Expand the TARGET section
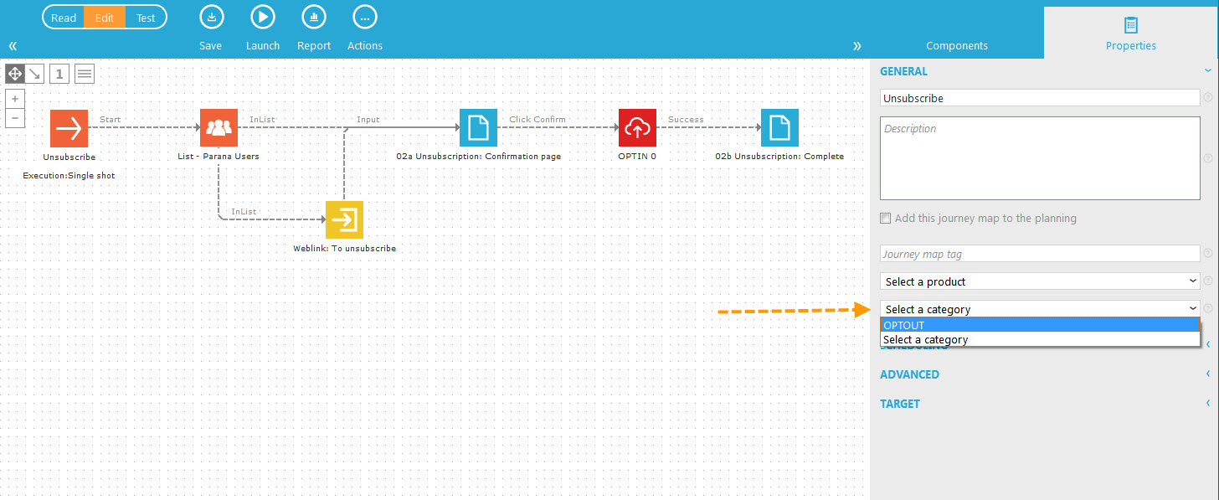 point(900,404)
